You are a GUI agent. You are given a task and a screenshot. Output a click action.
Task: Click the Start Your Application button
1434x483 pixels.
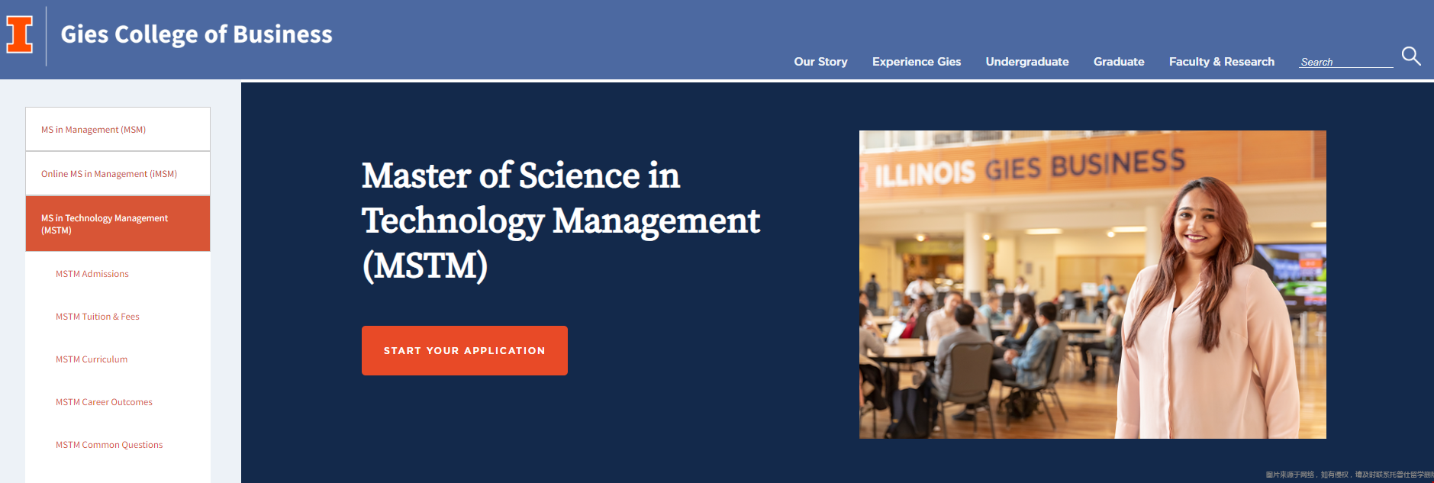[465, 350]
